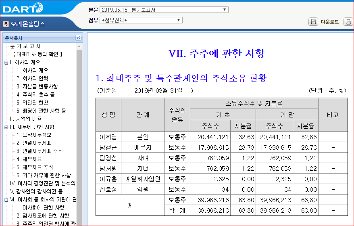
Task: Click the save disk download icon
Action: point(313,22)
